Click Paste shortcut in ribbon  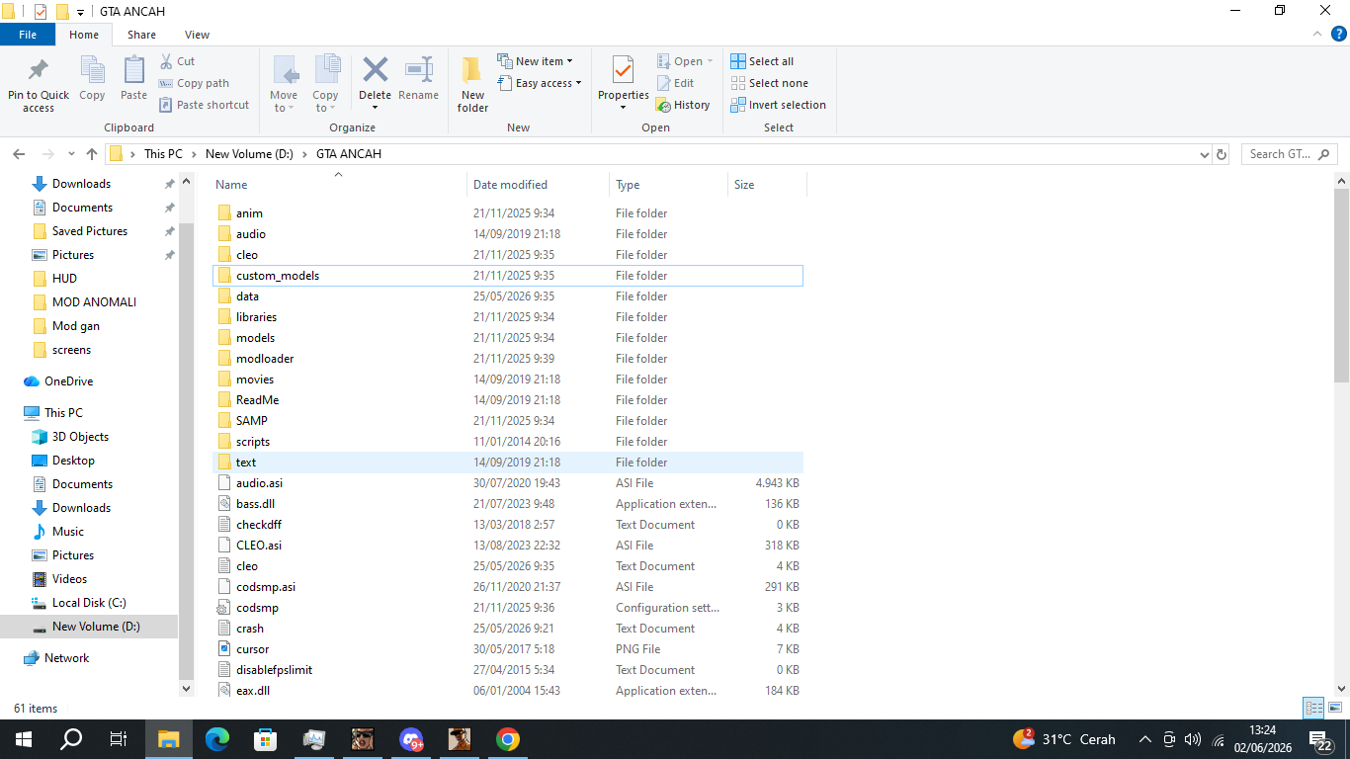pyautogui.click(x=204, y=105)
